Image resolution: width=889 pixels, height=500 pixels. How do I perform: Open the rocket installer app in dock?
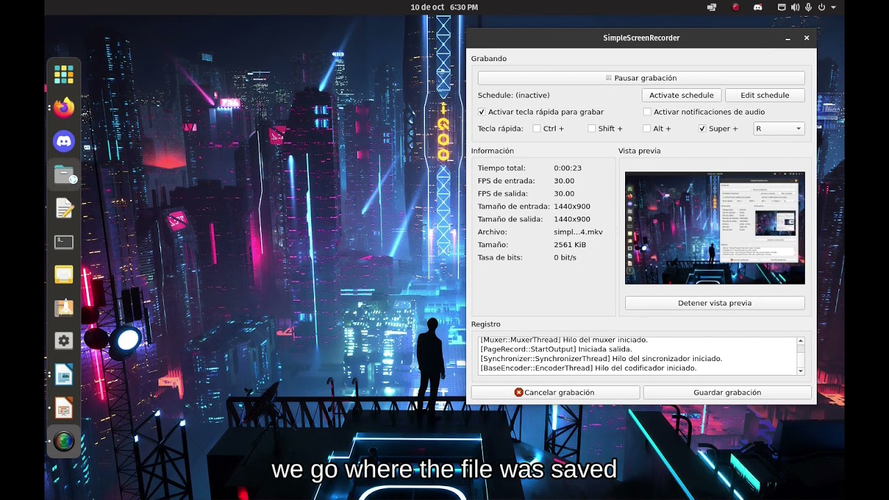[x=64, y=308]
